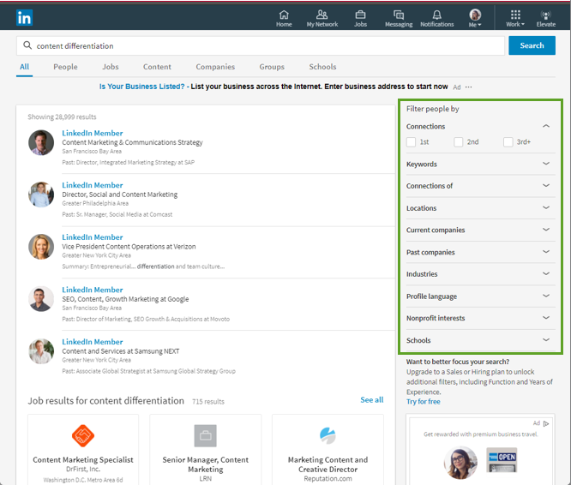
Task: Open See all job results link
Action: coord(372,400)
